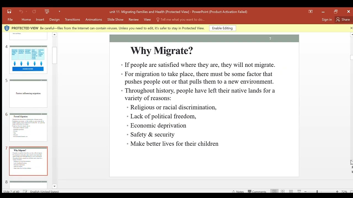Click Start From Beginning slideshow icon
The width and height of the screenshot is (353, 198).
47,12
